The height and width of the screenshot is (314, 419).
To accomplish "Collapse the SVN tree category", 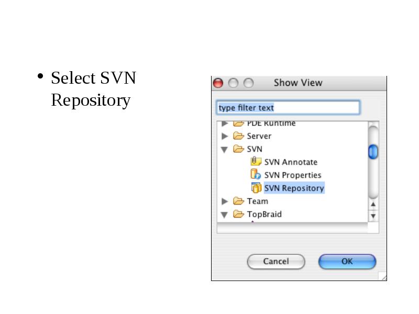I will coord(225,150).
